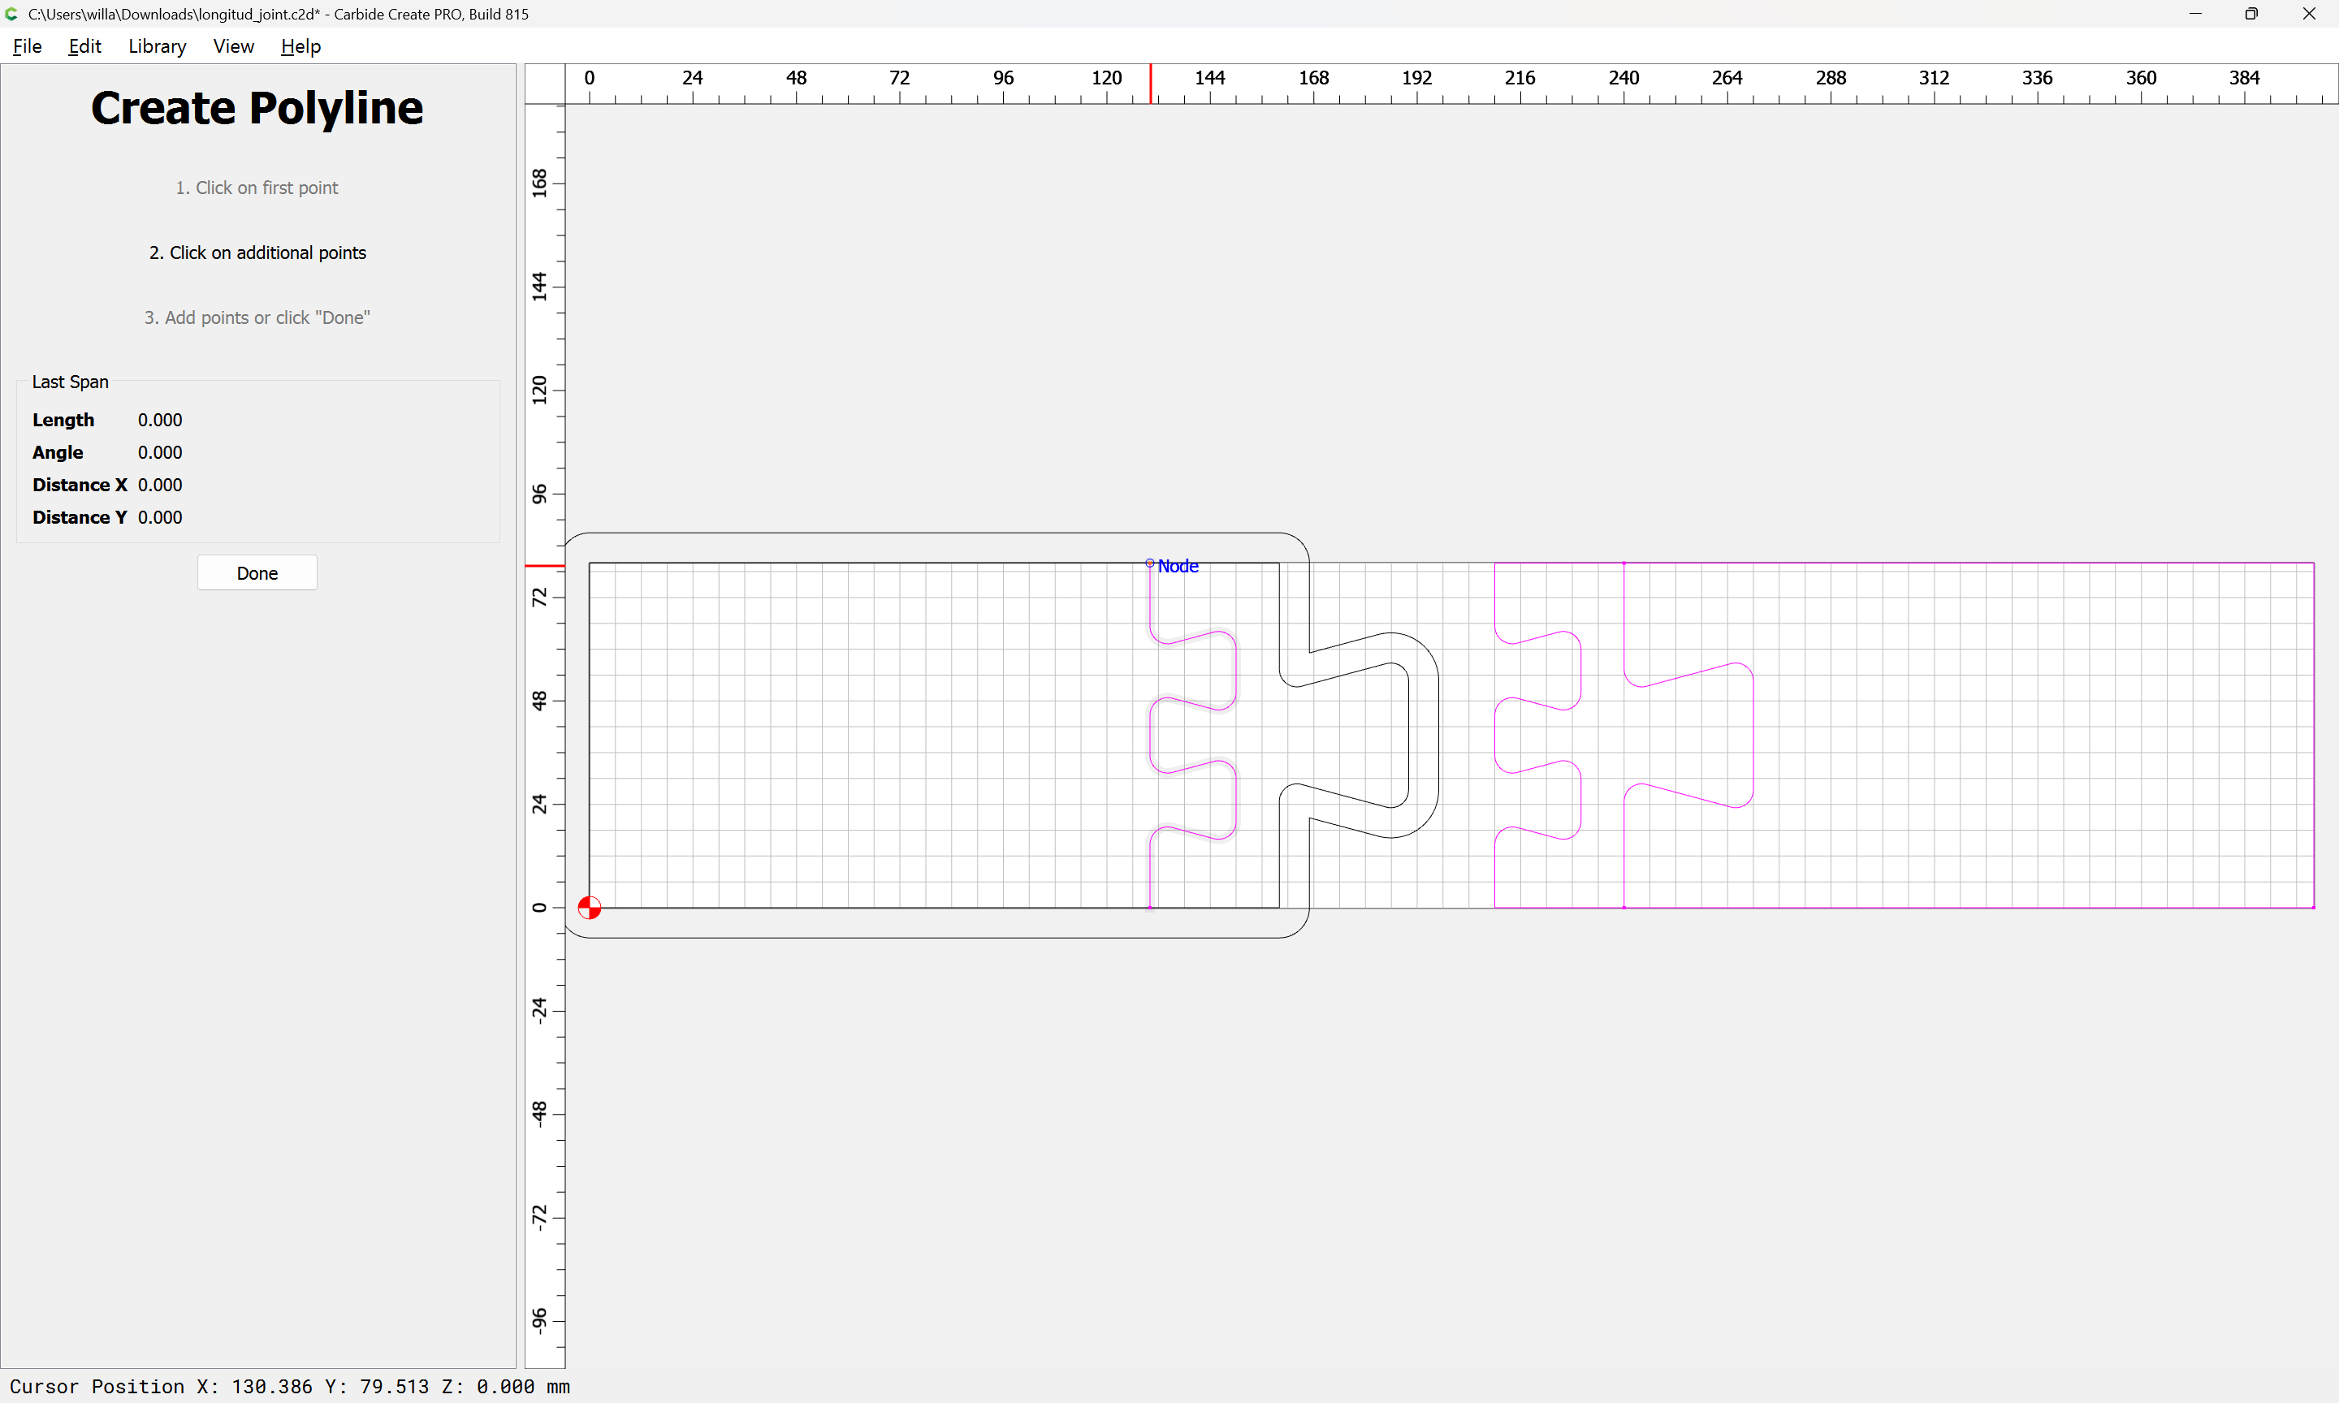This screenshot has height=1403, width=2339.
Task: Click the Distance Y value 0.000
Action: tap(160, 517)
